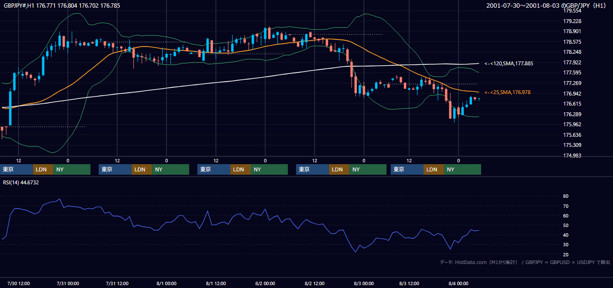Click the <-<120,SMA,177.885 label

tap(509, 63)
